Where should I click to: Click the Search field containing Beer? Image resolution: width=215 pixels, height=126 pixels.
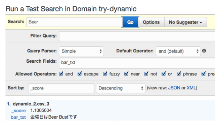pos(75,22)
